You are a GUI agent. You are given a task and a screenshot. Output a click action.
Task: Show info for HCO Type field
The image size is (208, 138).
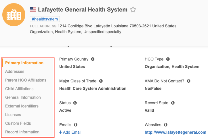pyautogui.click(x=168, y=59)
